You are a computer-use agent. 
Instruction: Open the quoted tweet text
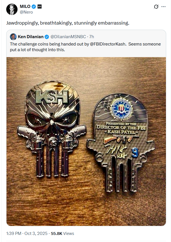[x=85, y=47]
